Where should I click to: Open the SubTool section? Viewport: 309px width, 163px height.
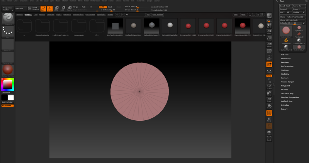pyautogui.click(x=285, y=55)
